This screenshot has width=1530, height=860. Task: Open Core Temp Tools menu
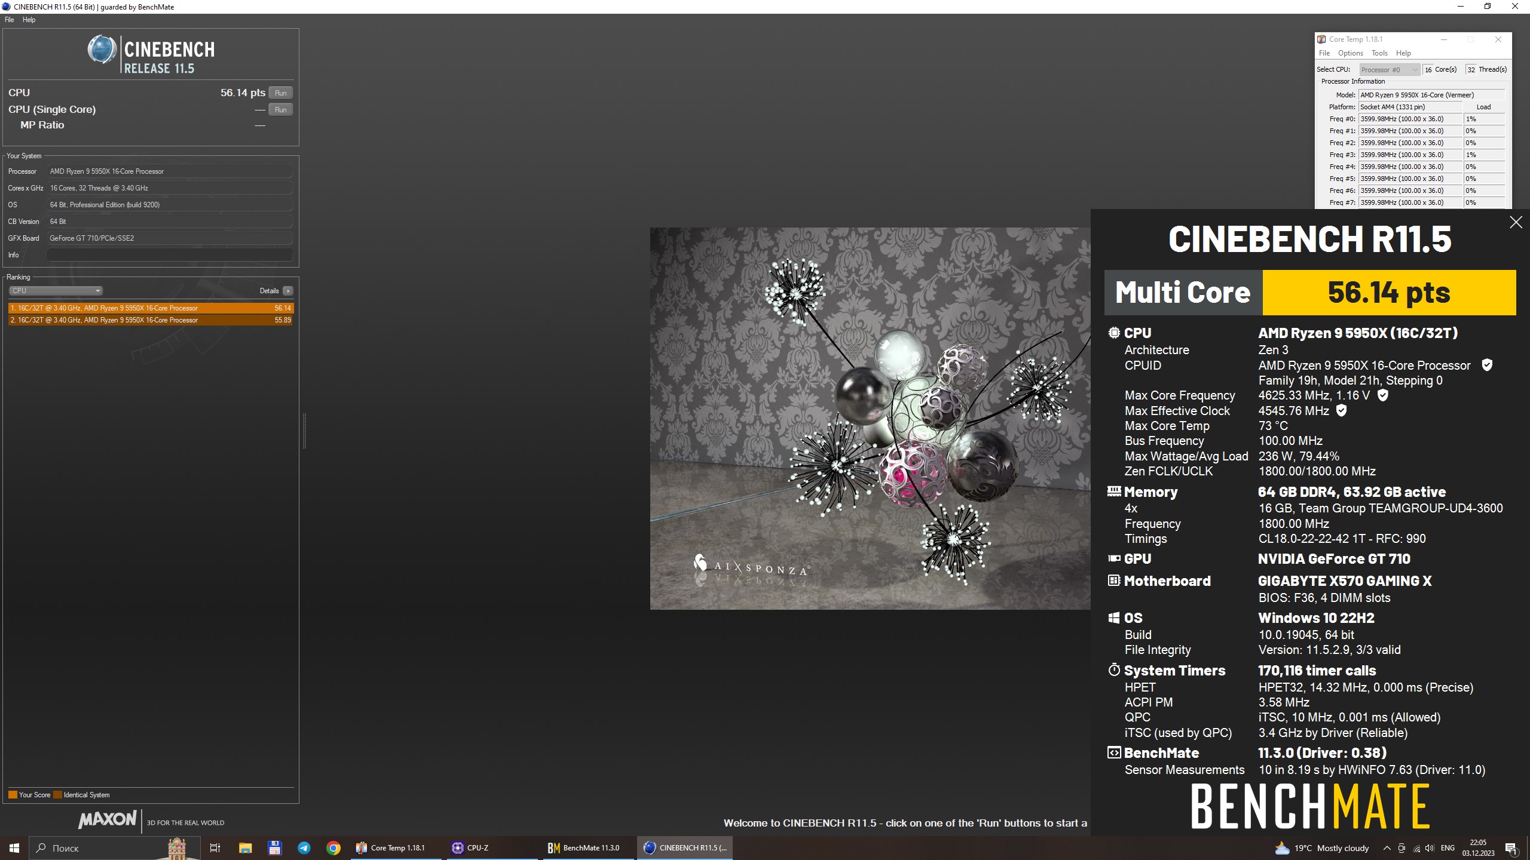pos(1379,53)
